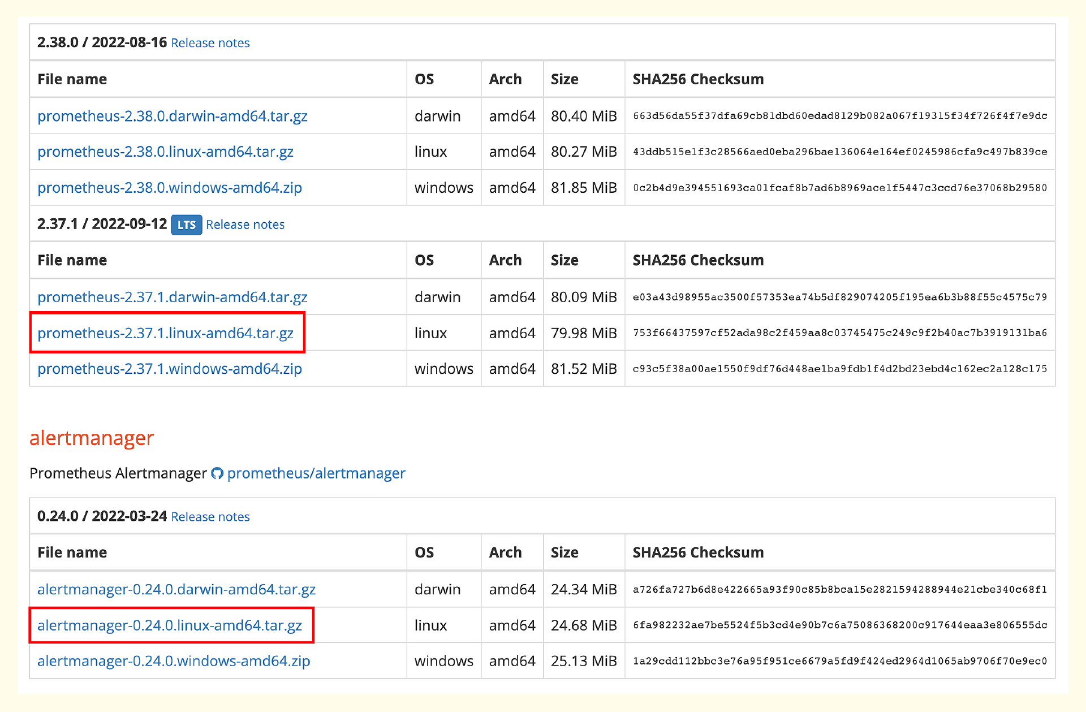Select checksum starting with e03a43d98955
This screenshot has height=712, width=1086.
tap(840, 297)
